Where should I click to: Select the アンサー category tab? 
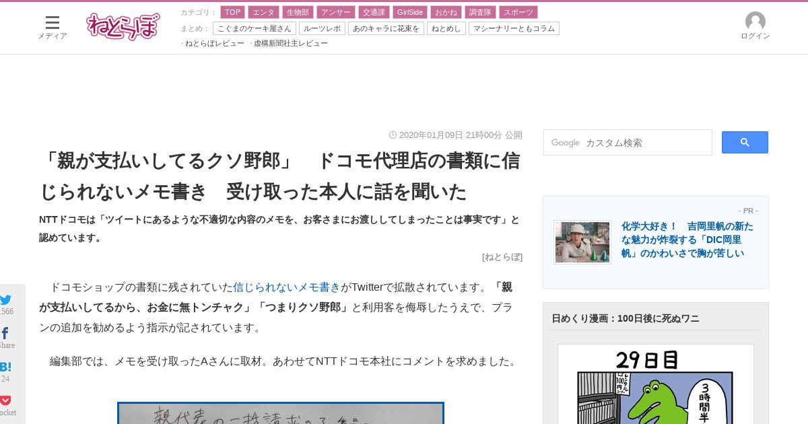(x=335, y=12)
